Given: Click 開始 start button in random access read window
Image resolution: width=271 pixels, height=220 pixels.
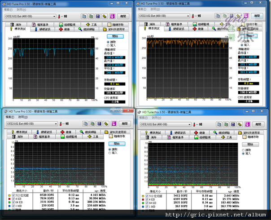Looking at the screenshot, I should pos(117,144).
